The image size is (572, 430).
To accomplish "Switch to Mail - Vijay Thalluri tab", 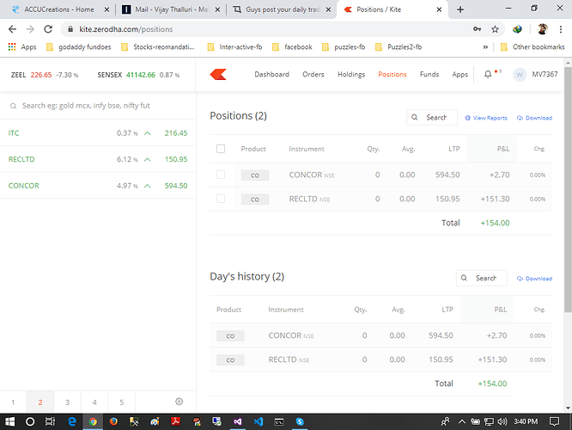I will pyautogui.click(x=171, y=9).
